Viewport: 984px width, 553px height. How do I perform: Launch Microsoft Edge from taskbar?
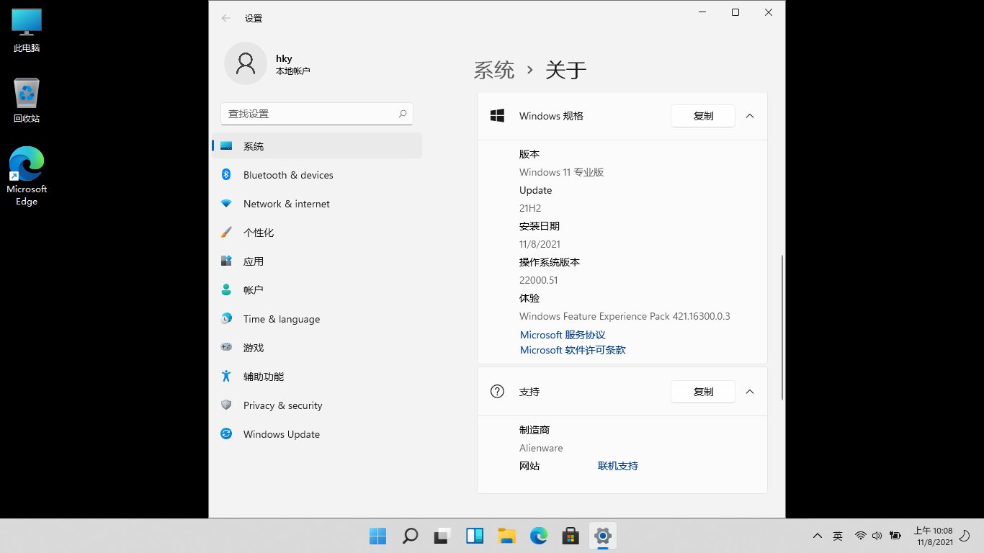click(539, 536)
